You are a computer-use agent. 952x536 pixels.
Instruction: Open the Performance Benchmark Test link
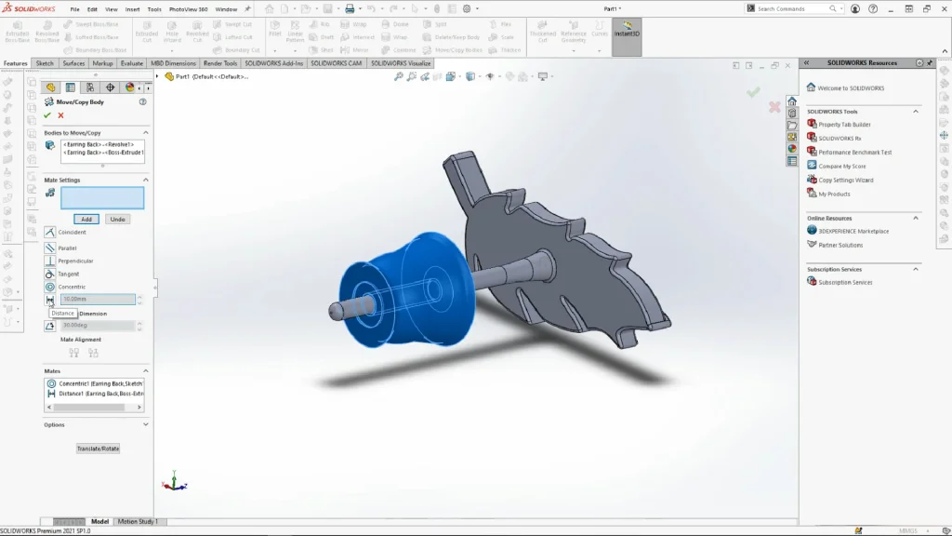855,153
